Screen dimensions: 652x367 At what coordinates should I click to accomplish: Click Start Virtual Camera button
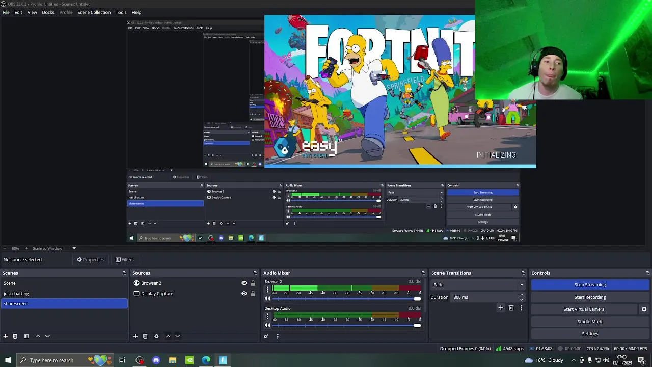pos(584,309)
